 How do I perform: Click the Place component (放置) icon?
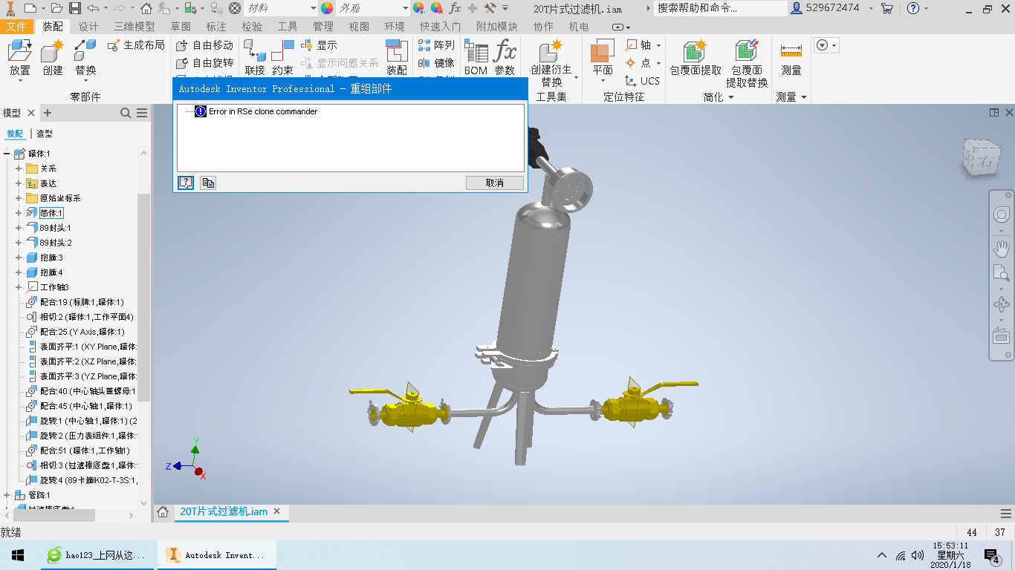[20, 51]
